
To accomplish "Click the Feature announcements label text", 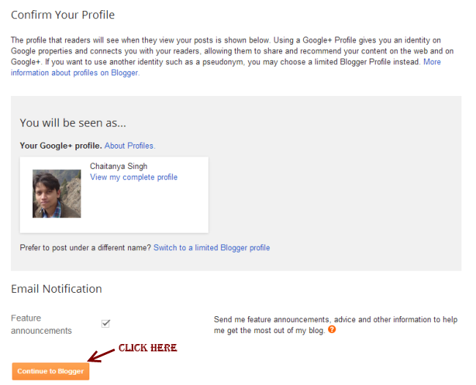I will tap(41, 324).
